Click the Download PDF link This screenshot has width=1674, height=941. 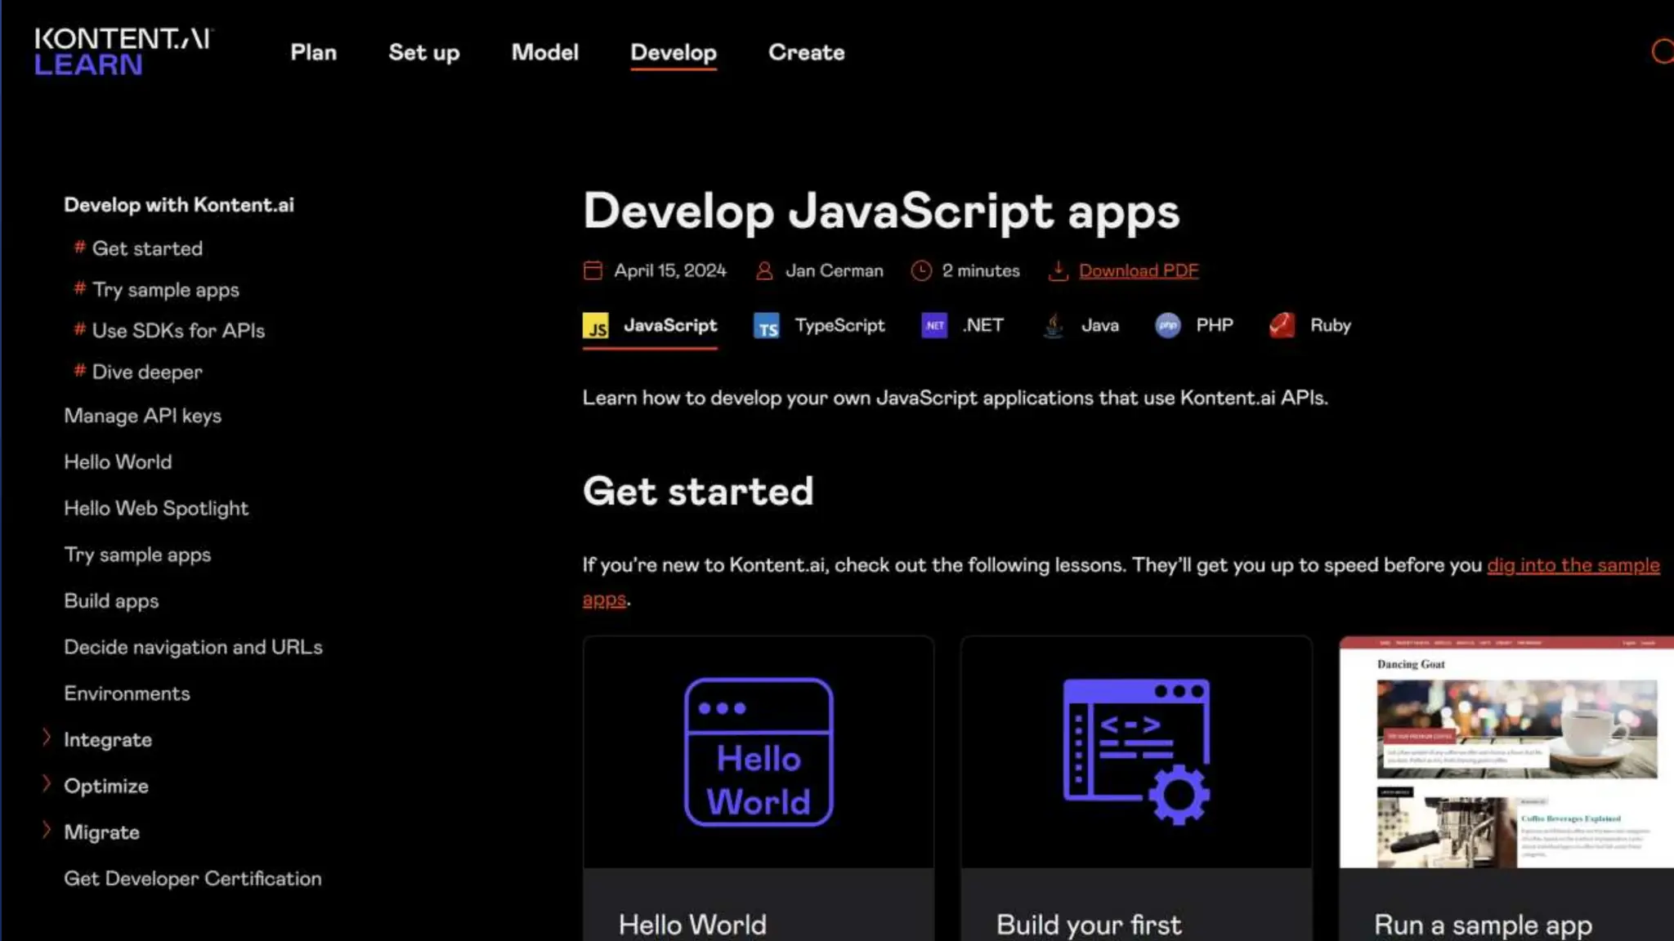pyautogui.click(x=1139, y=270)
